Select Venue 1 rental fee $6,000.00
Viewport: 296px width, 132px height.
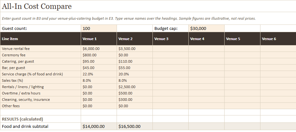click(x=99, y=49)
